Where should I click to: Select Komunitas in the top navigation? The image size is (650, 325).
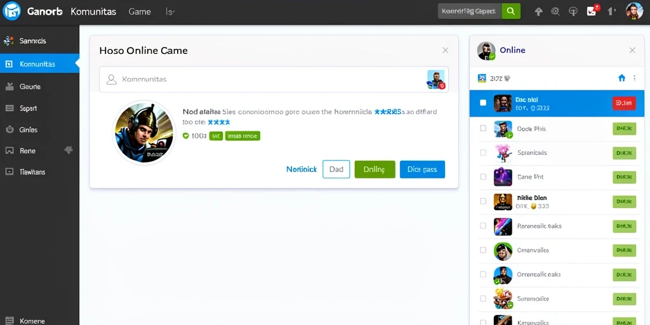(93, 11)
